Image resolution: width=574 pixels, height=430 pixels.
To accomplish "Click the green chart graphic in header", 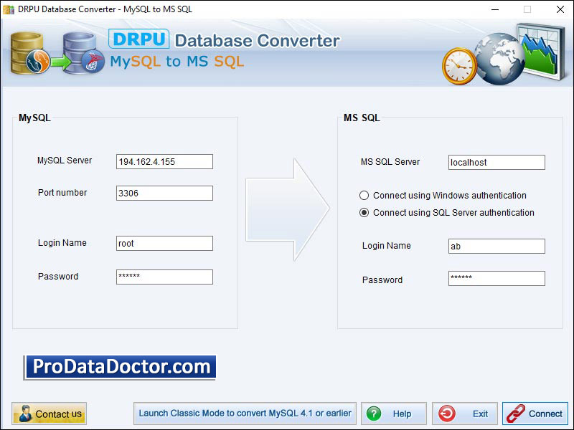I will pyautogui.click(x=541, y=51).
